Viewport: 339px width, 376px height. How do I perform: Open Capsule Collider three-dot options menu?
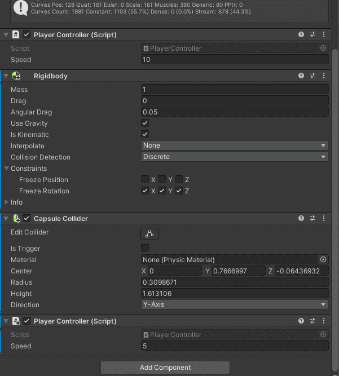point(324,218)
